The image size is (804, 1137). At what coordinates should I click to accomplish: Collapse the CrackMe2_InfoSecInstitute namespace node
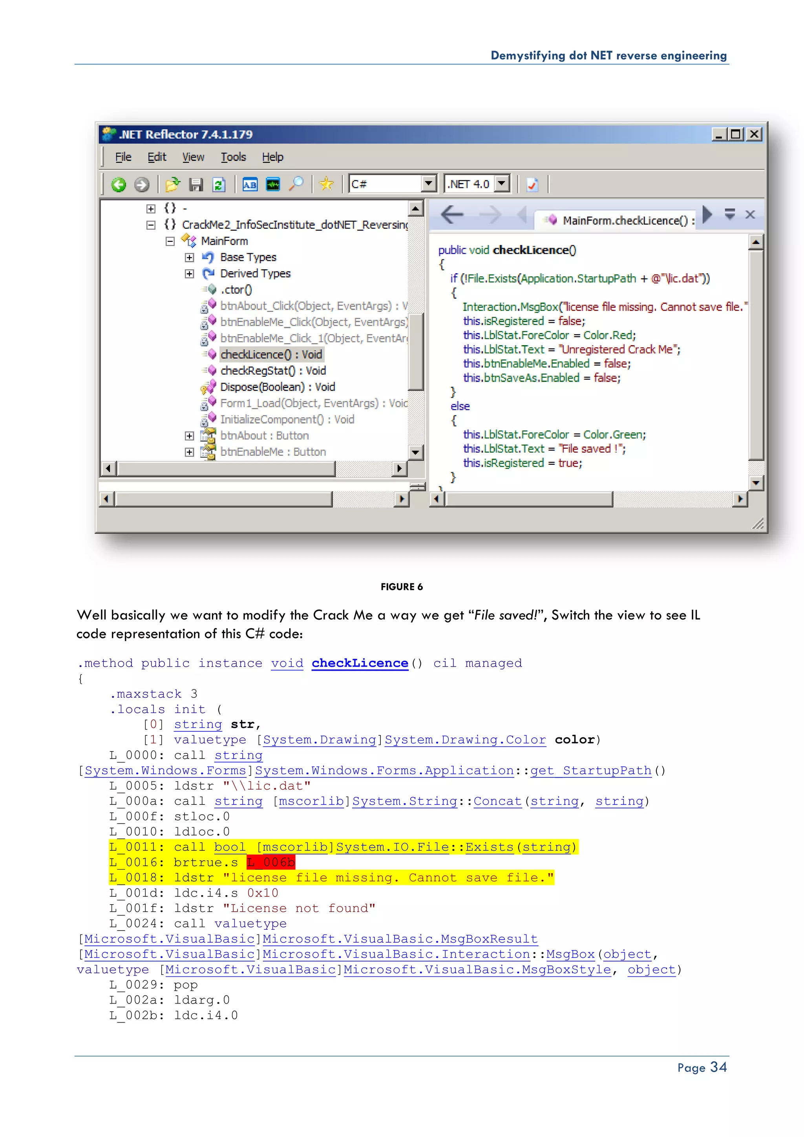coord(151,225)
